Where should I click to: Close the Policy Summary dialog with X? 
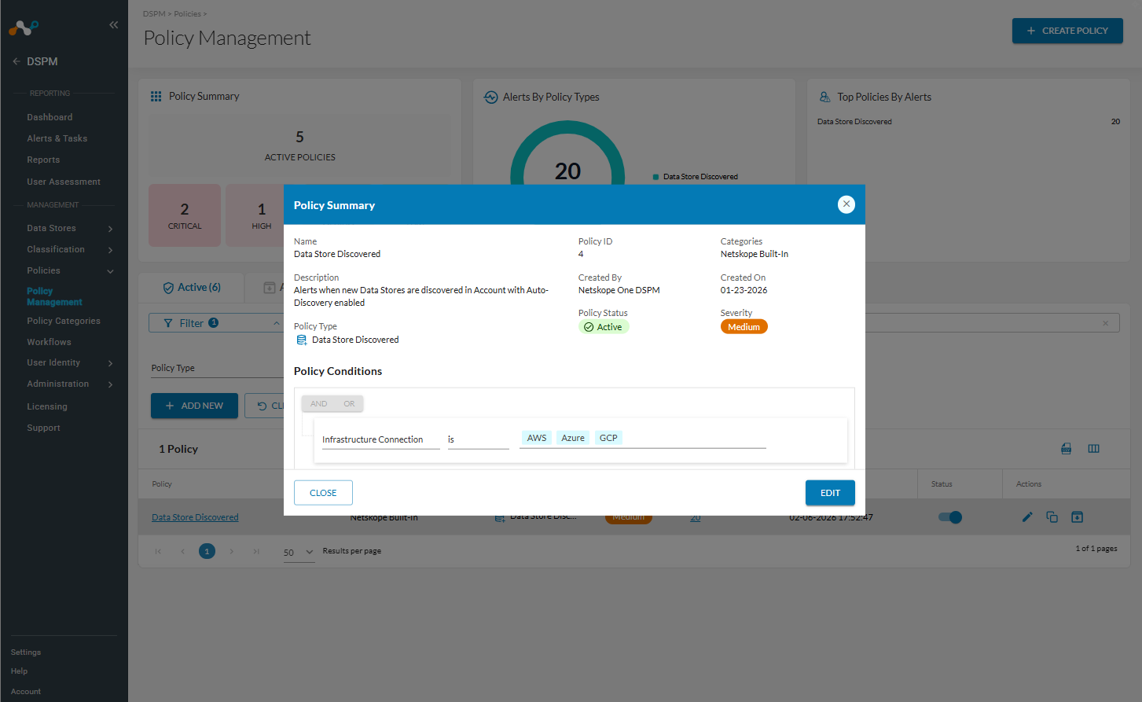[846, 204]
